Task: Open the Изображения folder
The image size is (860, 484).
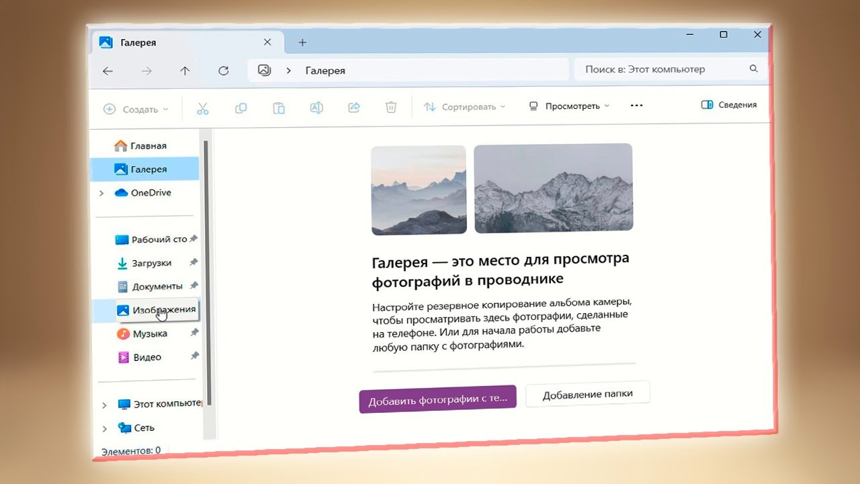Action: 157,310
